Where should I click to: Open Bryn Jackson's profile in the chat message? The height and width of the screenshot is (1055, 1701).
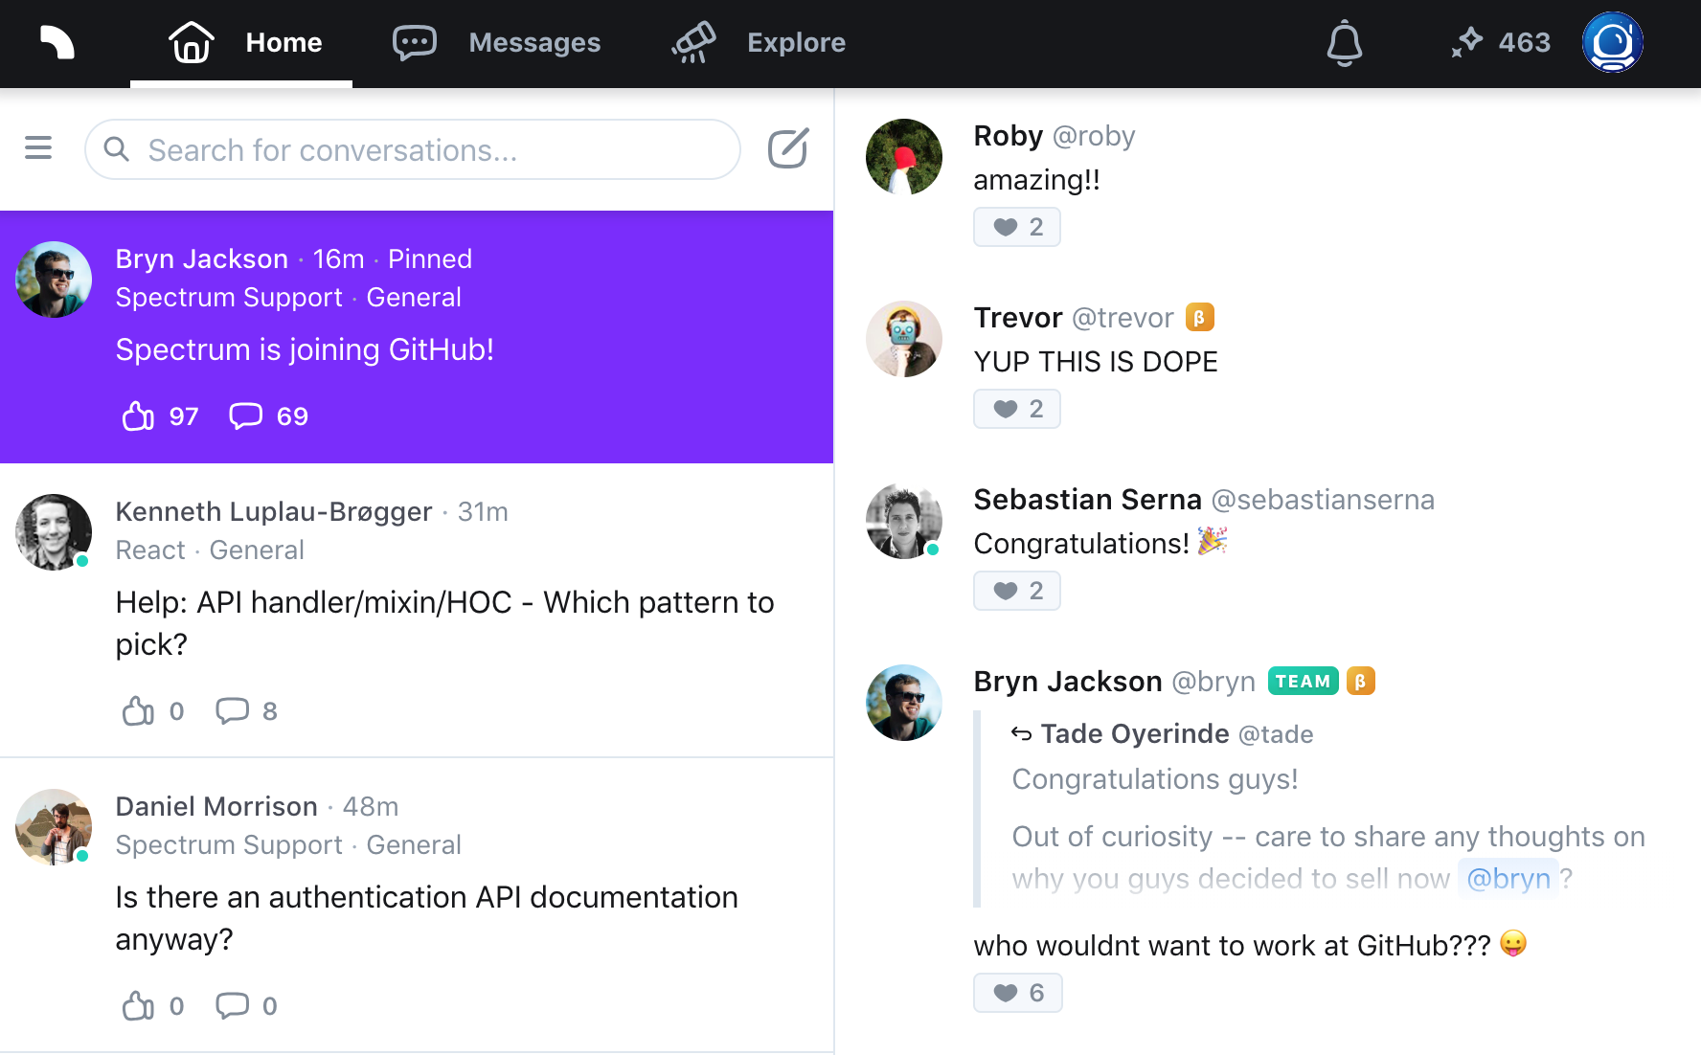click(1068, 682)
